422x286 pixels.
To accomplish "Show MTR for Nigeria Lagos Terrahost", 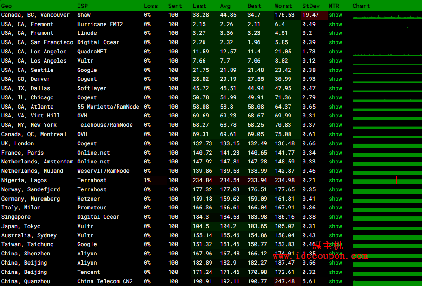I will click(x=336, y=180).
